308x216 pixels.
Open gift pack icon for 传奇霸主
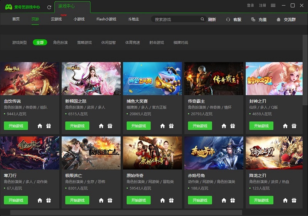click(233, 126)
